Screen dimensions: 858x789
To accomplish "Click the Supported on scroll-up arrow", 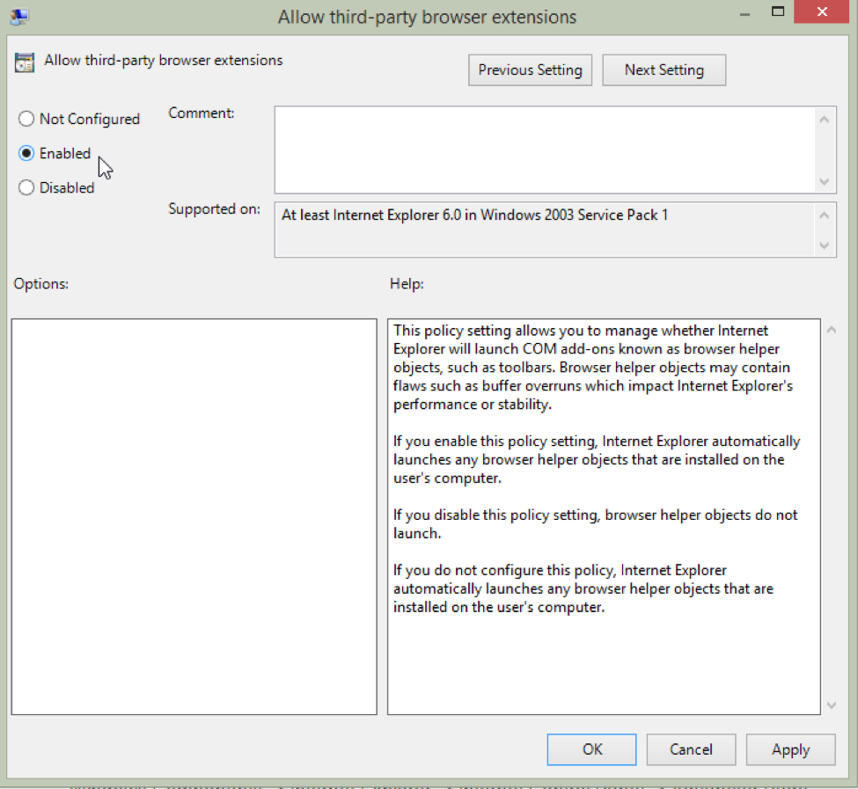I will point(825,214).
